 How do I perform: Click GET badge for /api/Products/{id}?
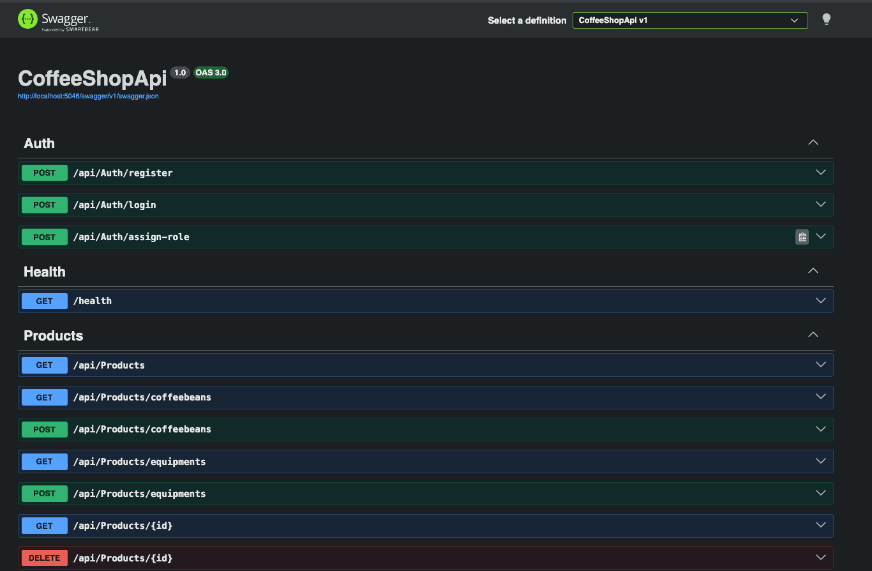click(x=45, y=526)
